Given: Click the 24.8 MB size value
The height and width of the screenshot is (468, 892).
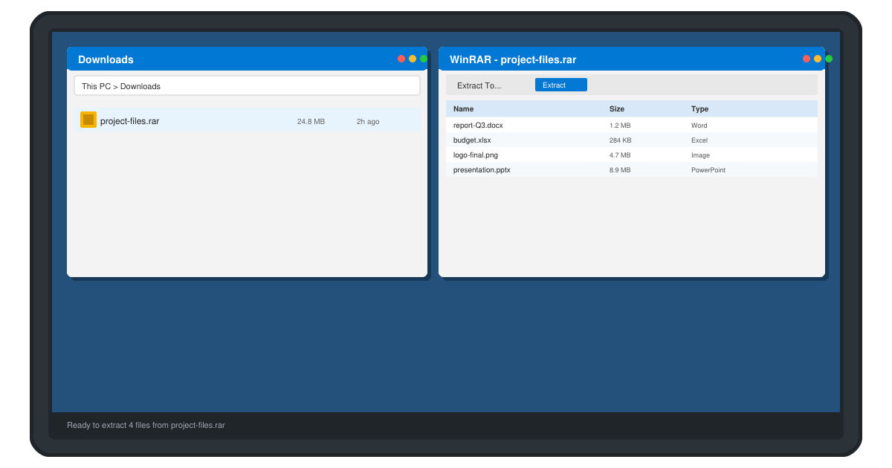Looking at the screenshot, I should coord(311,121).
